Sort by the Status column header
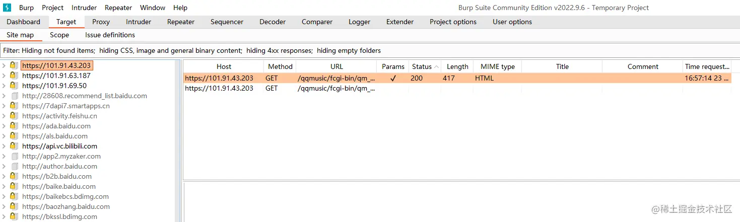740x222 pixels. coord(425,66)
